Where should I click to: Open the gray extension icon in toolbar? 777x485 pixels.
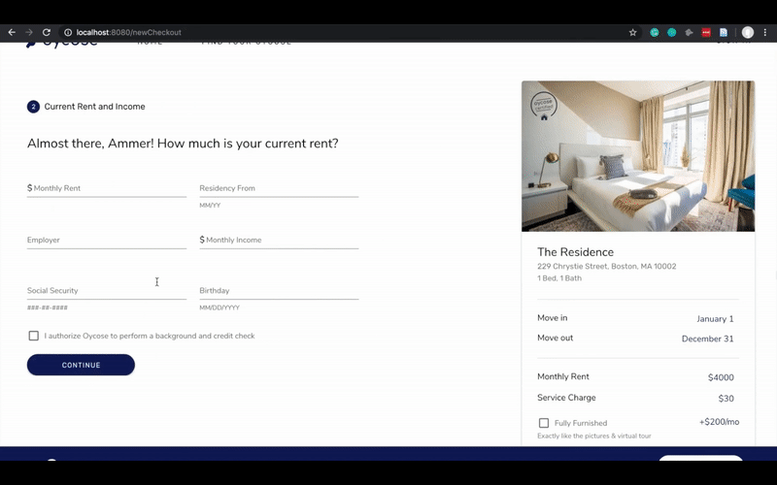[x=689, y=32]
